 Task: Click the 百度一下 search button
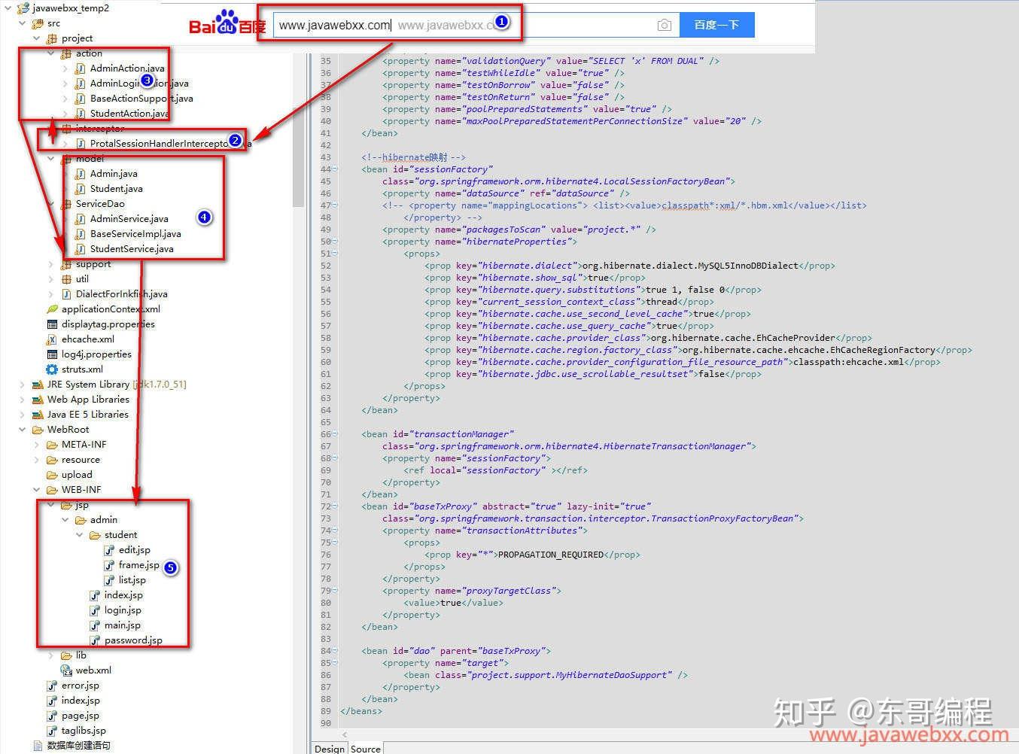click(716, 25)
